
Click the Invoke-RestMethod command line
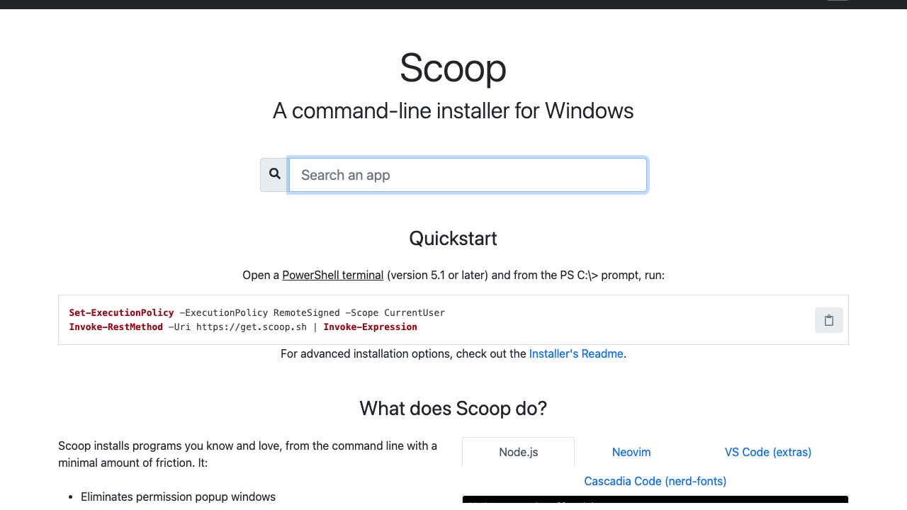point(243,327)
